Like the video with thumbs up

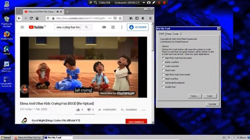pos(78,110)
